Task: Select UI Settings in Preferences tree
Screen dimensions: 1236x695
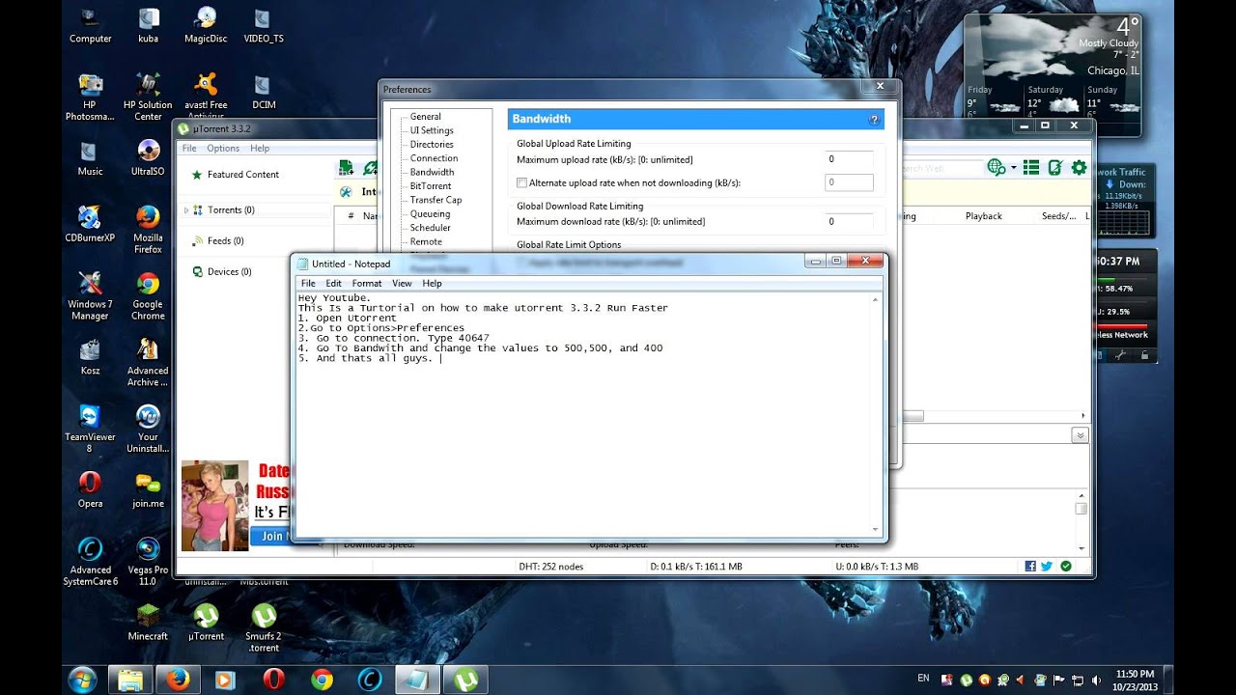Action: tap(432, 130)
